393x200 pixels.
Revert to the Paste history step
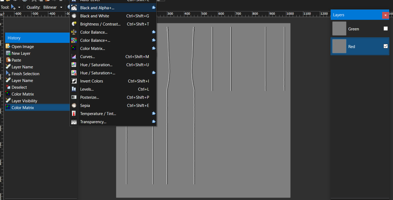(16, 60)
